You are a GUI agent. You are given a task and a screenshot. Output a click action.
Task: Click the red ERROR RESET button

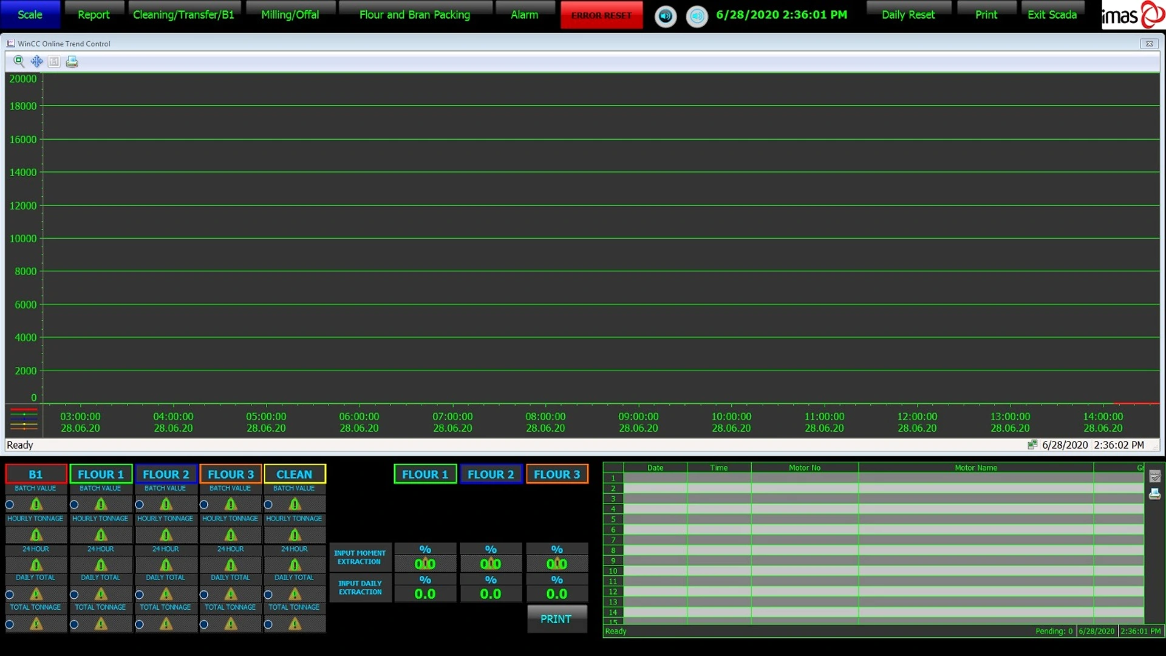(601, 15)
